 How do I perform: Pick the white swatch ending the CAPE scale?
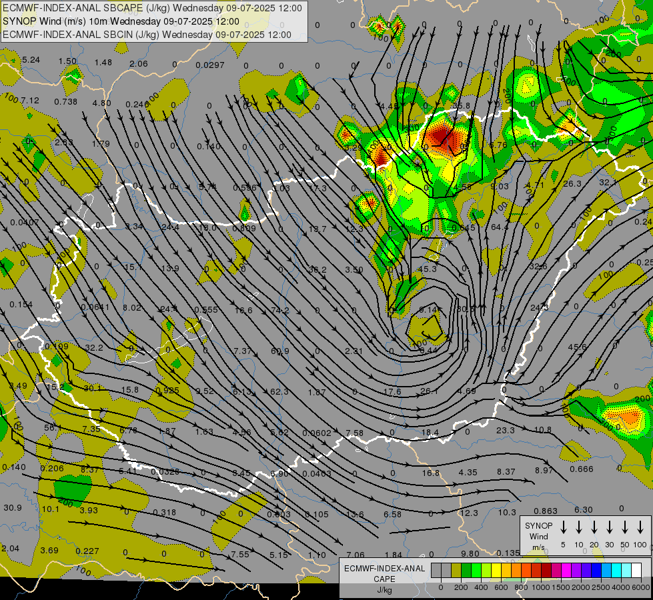click(636, 570)
